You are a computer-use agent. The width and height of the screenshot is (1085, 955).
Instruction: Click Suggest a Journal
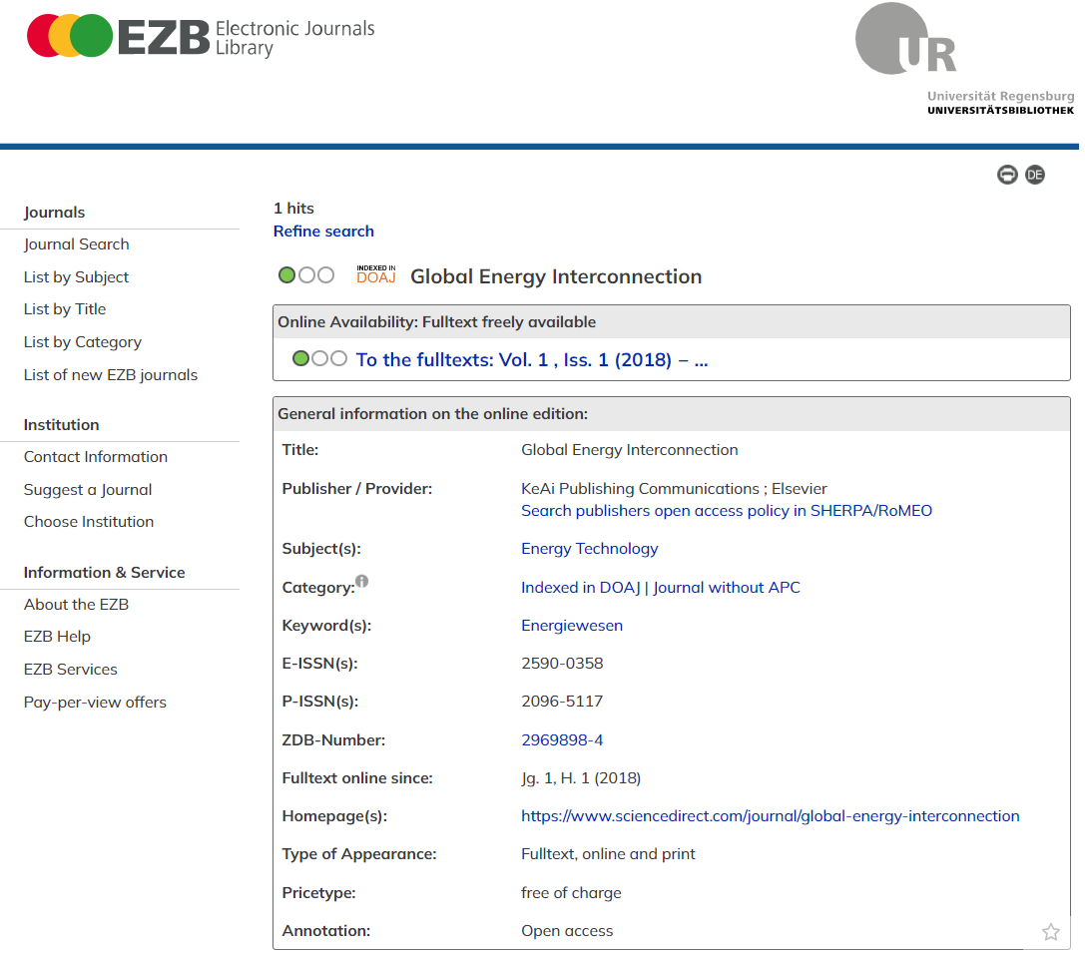(x=88, y=490)
